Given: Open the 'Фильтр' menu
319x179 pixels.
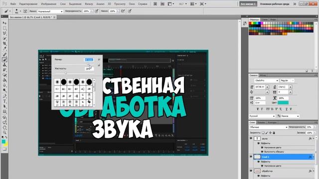Looking at the screenshot, I should click(89, 4).
